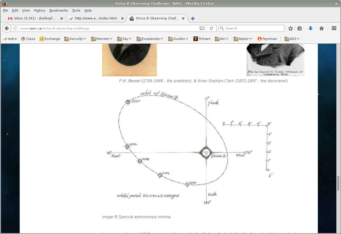Screen dimensions: 341x234
Task: Close the Inbox Gmail tab
Action: point(62,19)
